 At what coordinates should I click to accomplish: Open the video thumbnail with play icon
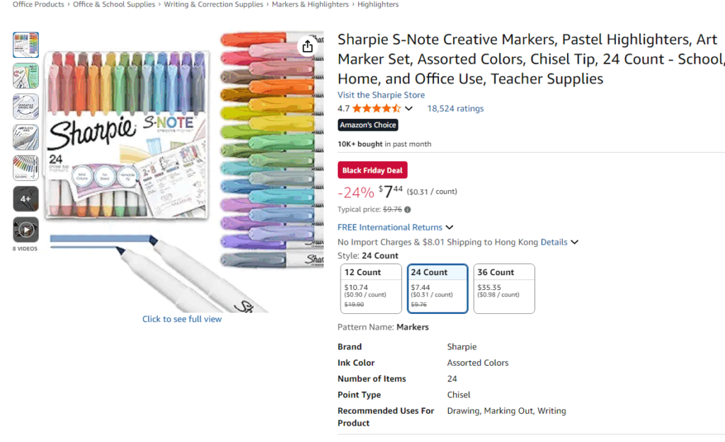coord(25,230)
